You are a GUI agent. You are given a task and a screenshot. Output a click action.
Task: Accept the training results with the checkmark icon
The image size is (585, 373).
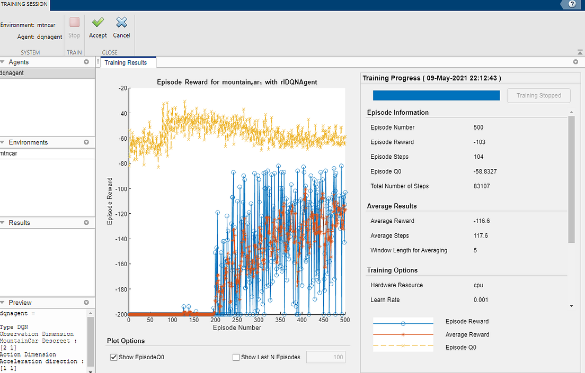[x=97, y=28]
